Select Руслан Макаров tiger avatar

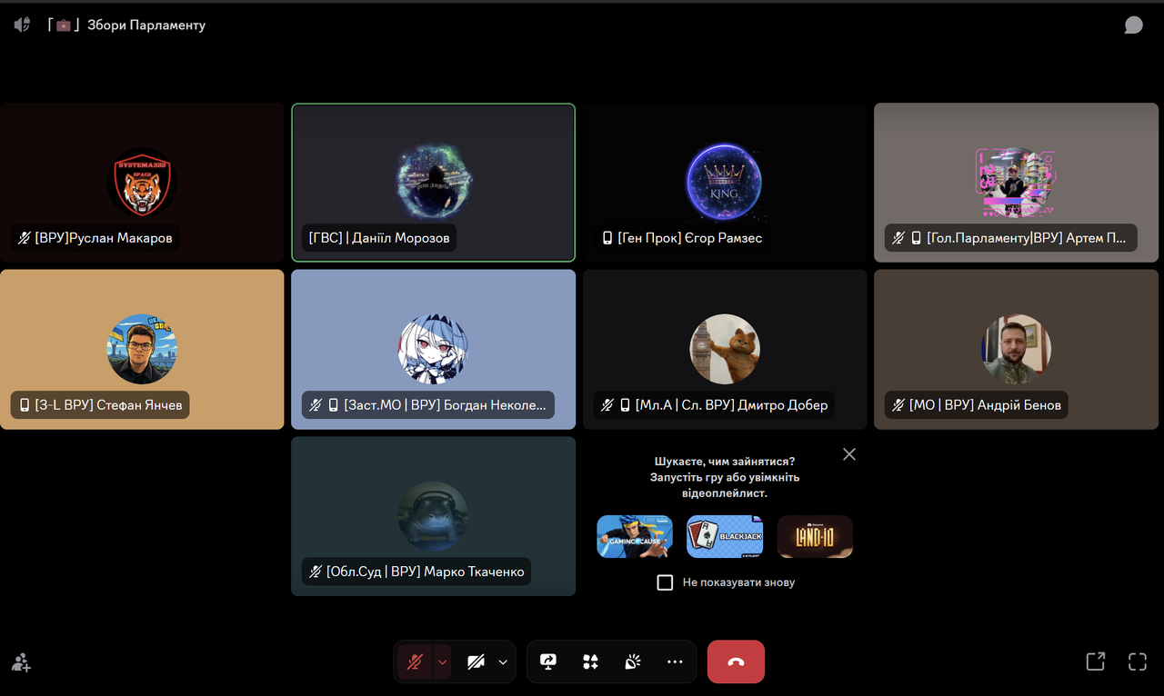point(142,183)
